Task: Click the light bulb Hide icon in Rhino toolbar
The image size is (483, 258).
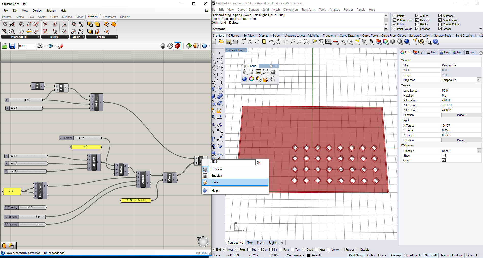Action: pyautogui.click(x=364, y=41)
